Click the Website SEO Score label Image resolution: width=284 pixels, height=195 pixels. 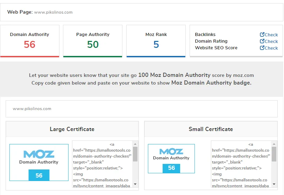point(216,48)
